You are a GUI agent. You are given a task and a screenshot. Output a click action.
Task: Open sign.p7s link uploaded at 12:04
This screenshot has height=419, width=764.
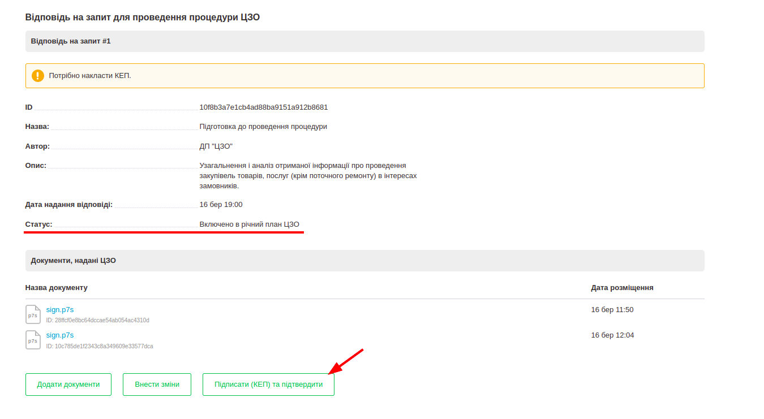[60, 335]
